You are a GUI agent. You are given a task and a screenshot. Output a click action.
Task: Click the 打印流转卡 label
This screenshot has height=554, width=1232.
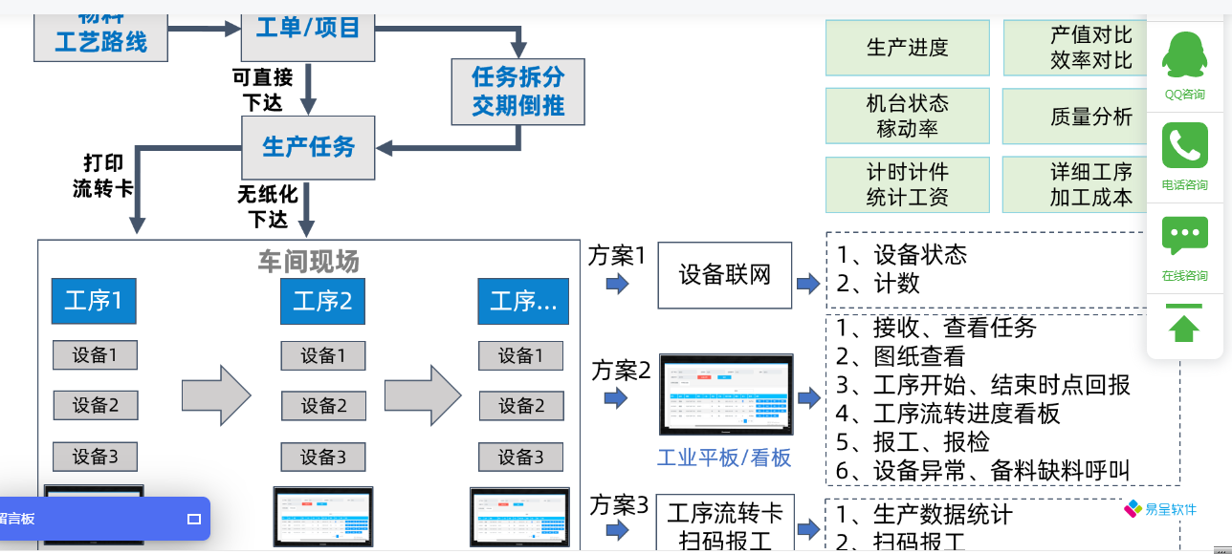point(103,176)
